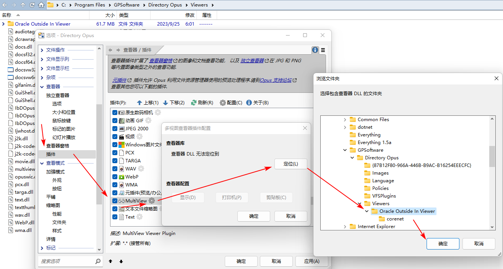Select 查看器窗格 in options tree

[x=58, y=146]
